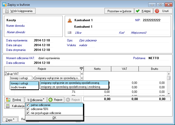Click the Netto column header

point(97,69)
